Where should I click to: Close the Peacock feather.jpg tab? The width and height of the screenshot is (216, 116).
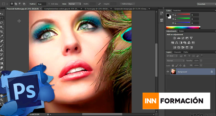pyautogui.click(x=41, y=9)
